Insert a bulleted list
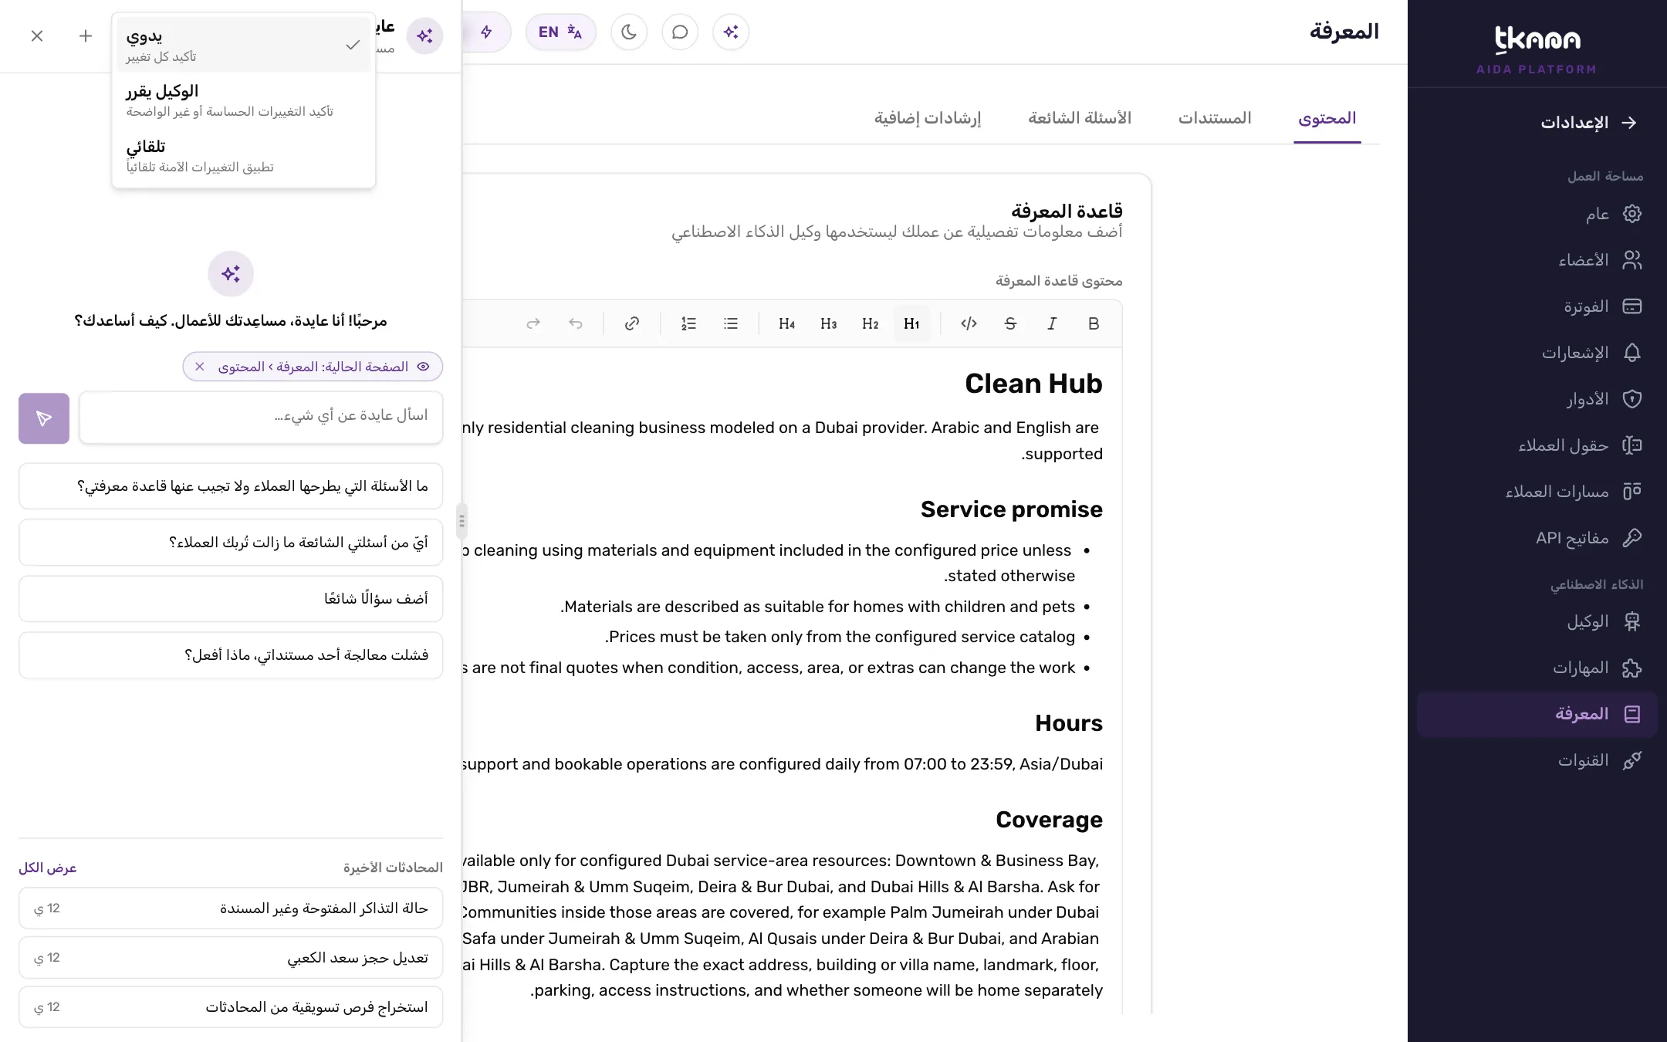This screenshot has height=1042, width=1667. [730, 323]
